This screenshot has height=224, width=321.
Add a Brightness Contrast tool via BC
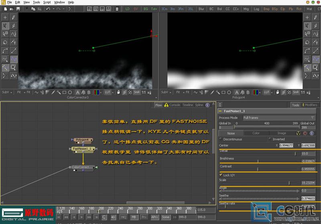(x=212, y=9)
